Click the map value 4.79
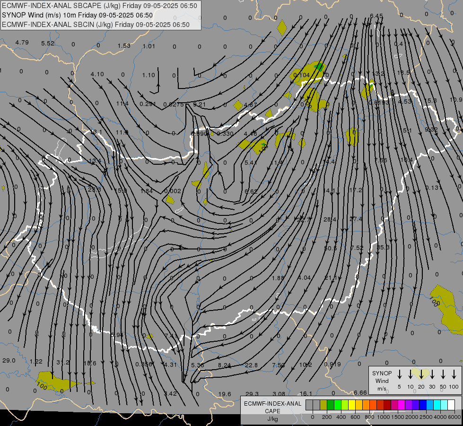Image resolution: width=463 pixels, height=426 pixels. click(22, 42)
